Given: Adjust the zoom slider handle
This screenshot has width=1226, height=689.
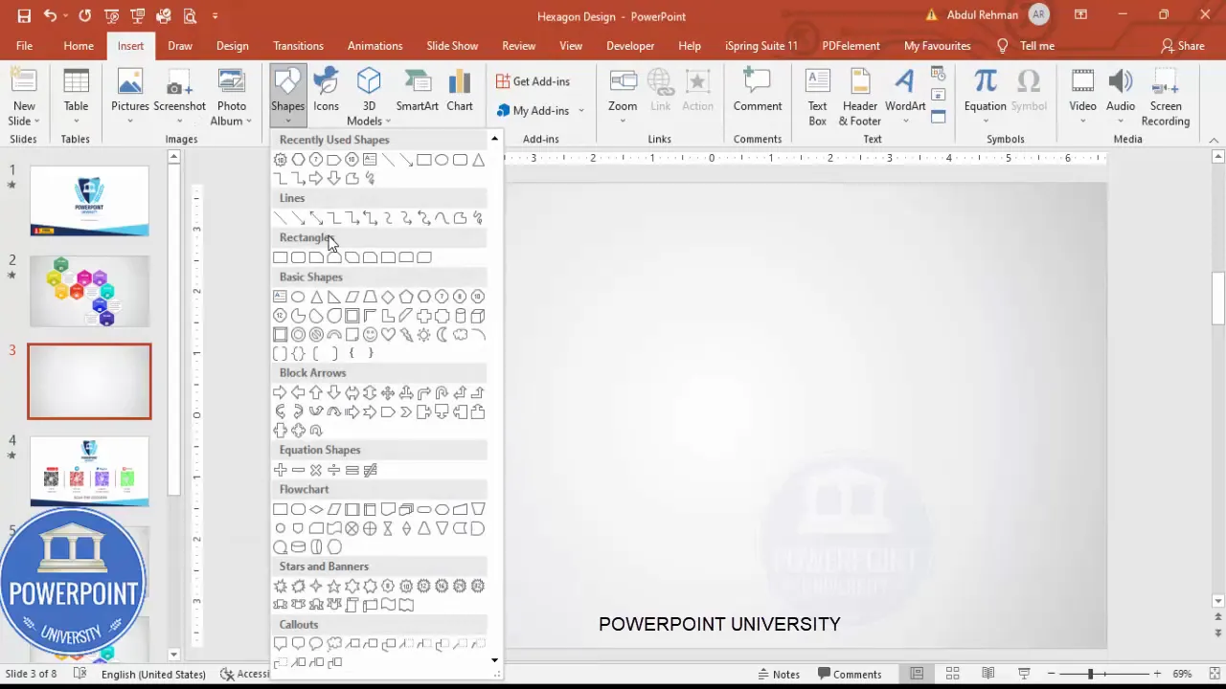Looking at the screenshot, I should point(1090,674).
